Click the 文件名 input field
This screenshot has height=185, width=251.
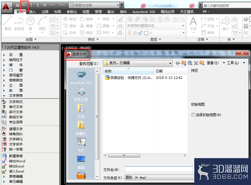(x=159, y=169)
